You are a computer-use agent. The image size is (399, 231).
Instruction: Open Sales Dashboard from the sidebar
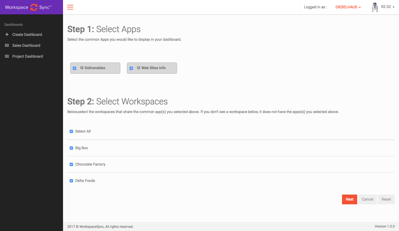click(26, 45)
